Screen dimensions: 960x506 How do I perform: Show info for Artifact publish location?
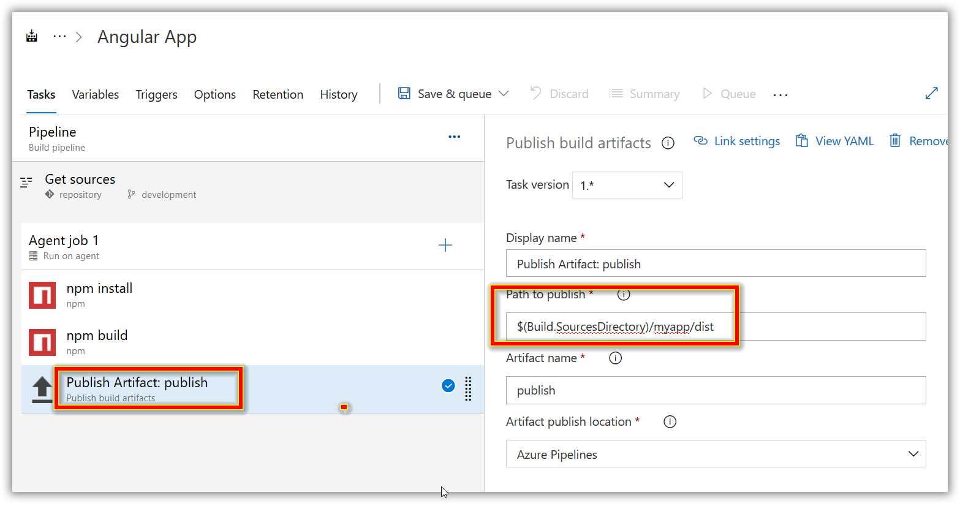tap(670, 422)
